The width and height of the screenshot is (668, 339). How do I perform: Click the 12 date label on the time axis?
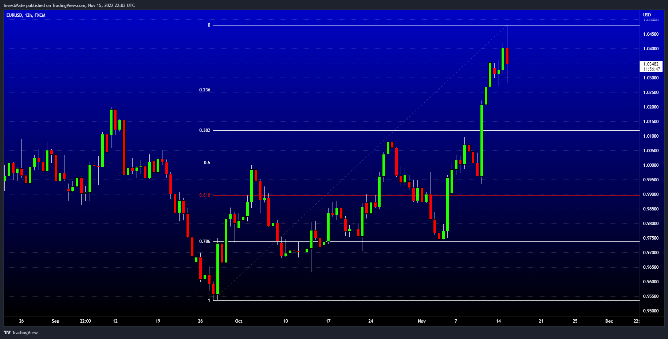(115, 321)
